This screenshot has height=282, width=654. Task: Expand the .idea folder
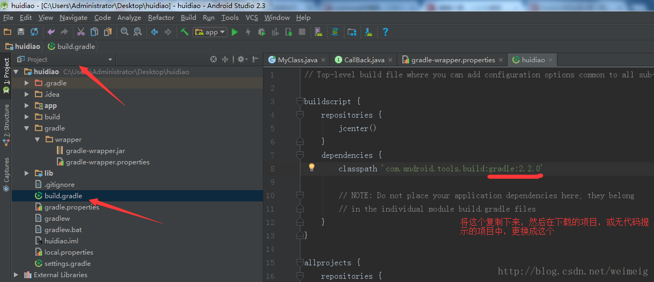[x=27, y=94]
